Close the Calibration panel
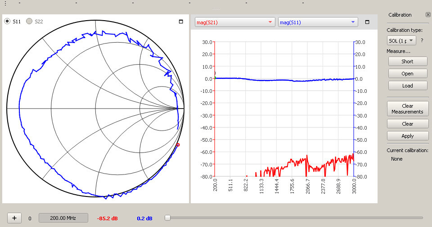Viewport: 432px width, 227px height. click(x=428, y=14)
